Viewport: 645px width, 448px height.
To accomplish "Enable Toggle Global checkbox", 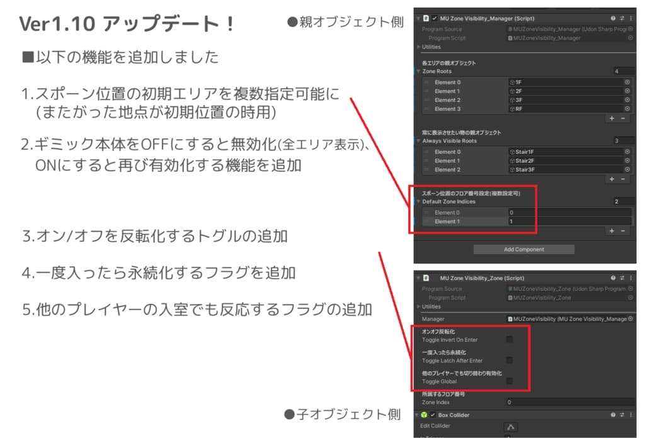I will coord(509,381).
